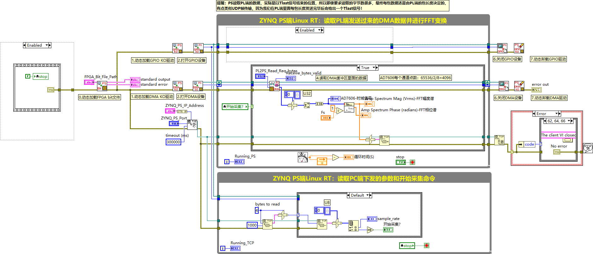593x254 pixels.
Task: Select the Fs DBL control terminal
Action: click(326, 118)
